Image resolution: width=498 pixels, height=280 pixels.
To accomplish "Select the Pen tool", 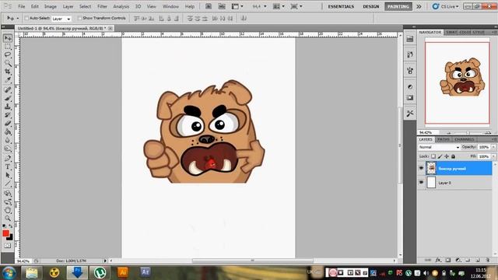I will click(8, 159).
